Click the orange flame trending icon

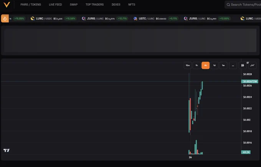pyautogui.click(x=5, y=18)
